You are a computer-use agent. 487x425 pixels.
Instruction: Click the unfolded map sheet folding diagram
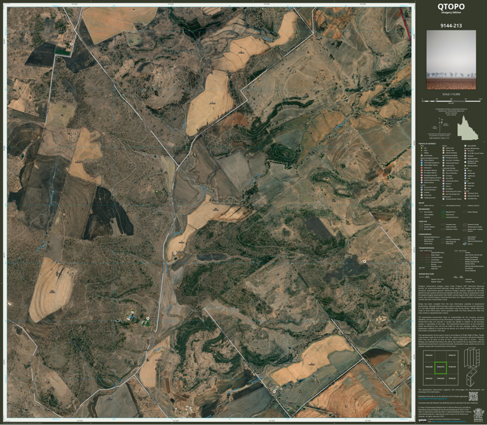[x=472, y=358]
